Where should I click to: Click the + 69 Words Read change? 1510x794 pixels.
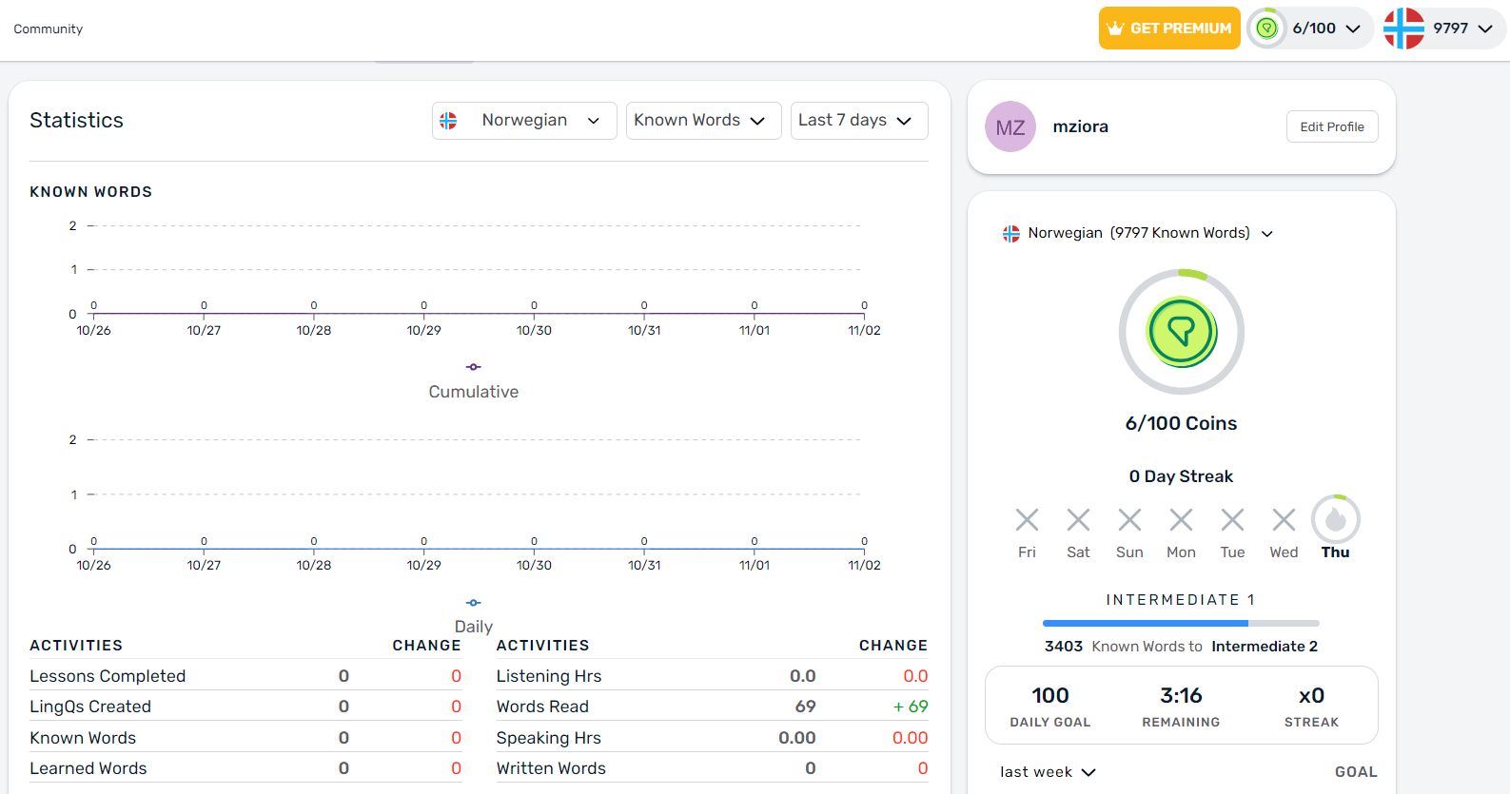point(911,707)
